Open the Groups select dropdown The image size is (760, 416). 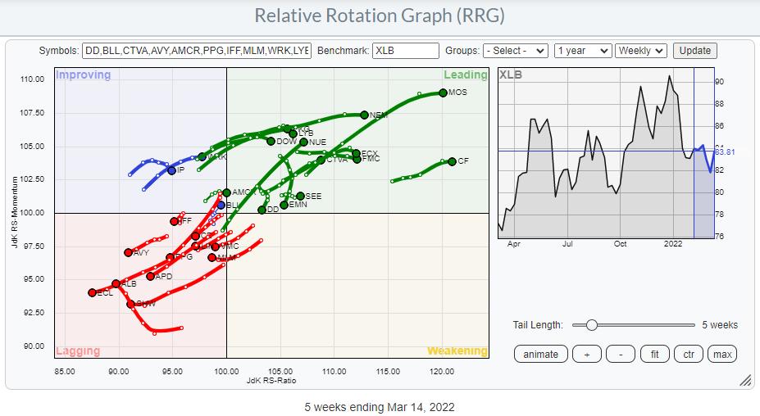pos(515,51)
